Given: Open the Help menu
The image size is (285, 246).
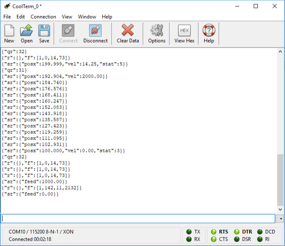Looking at the screenshot, I should (x=107, y=17).
